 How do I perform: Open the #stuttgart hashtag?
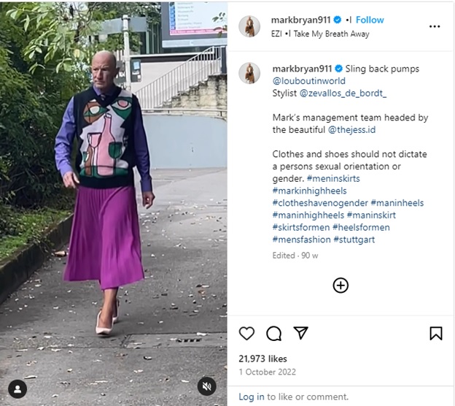pyautogui.click(x=354, y=240)
